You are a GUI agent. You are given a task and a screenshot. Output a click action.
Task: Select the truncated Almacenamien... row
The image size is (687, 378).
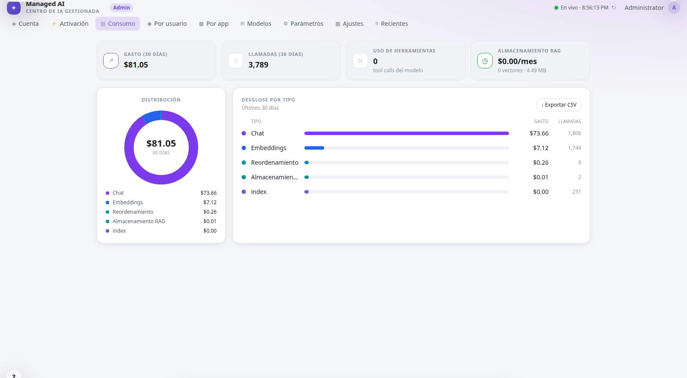pos(411,177)
